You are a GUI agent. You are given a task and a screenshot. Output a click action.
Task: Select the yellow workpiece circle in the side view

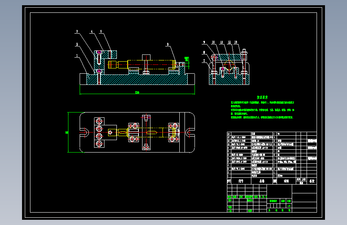coord(229,66)
